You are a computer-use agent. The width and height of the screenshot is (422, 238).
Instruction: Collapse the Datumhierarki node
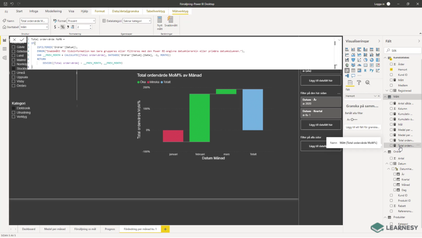[x=389, y=169]
